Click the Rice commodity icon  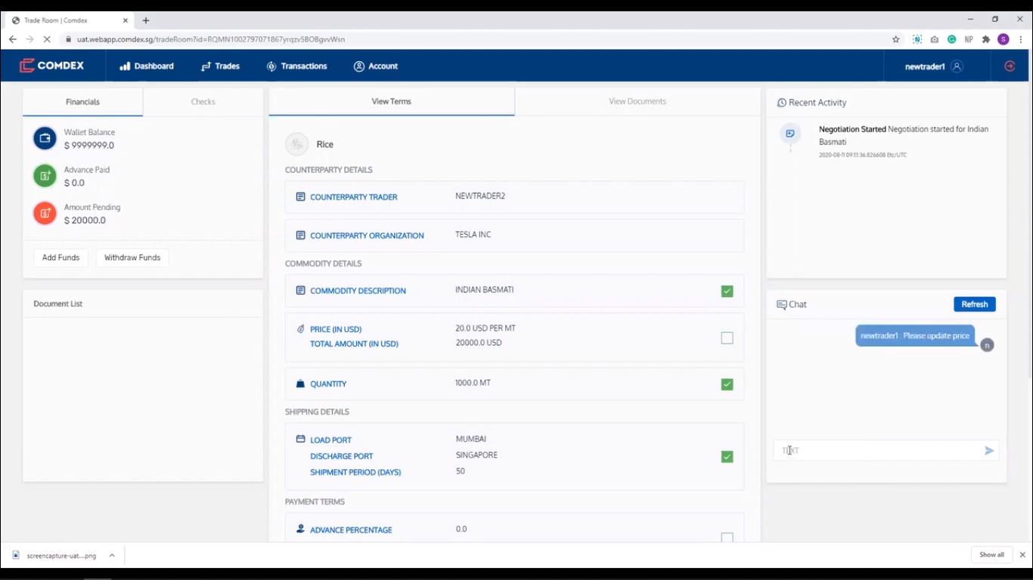tap(296, 143)
